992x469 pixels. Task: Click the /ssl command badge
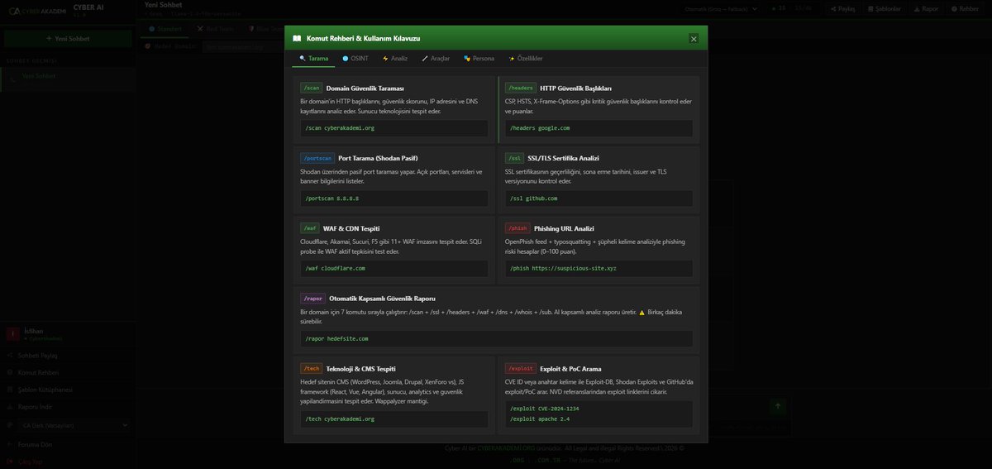coord(514,158)
